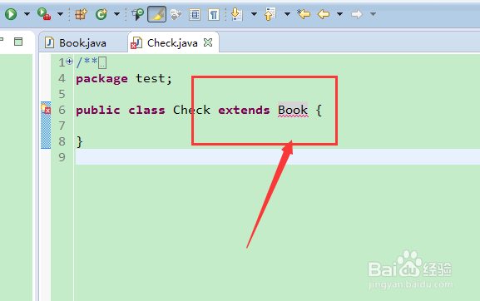Click the Next Annotation down arrow icon
The image size is (480, 301).
[x=236, y=14]
